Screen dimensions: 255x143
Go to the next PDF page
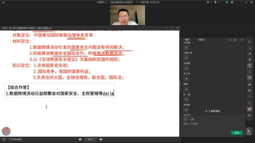(x=101, y=139)
